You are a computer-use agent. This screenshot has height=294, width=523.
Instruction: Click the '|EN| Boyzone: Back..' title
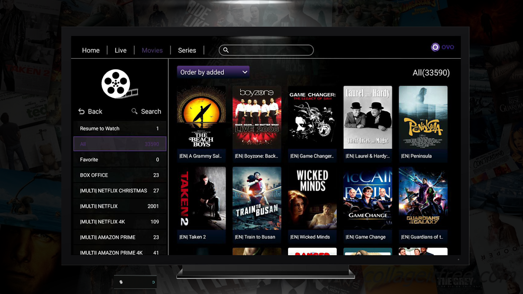tap(256, 156)
